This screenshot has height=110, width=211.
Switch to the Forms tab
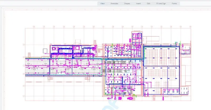point(174,3)
